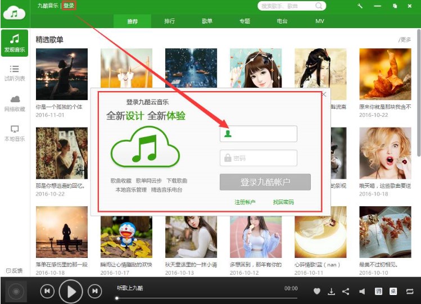Click the 登录九酷帐户 button

coord(265,182)
